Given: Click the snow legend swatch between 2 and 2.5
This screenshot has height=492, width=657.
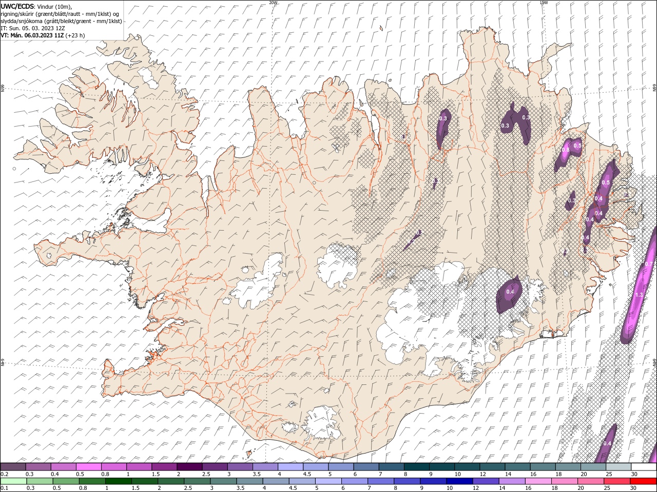Looking at the screenshot, I should pos(189,467).
